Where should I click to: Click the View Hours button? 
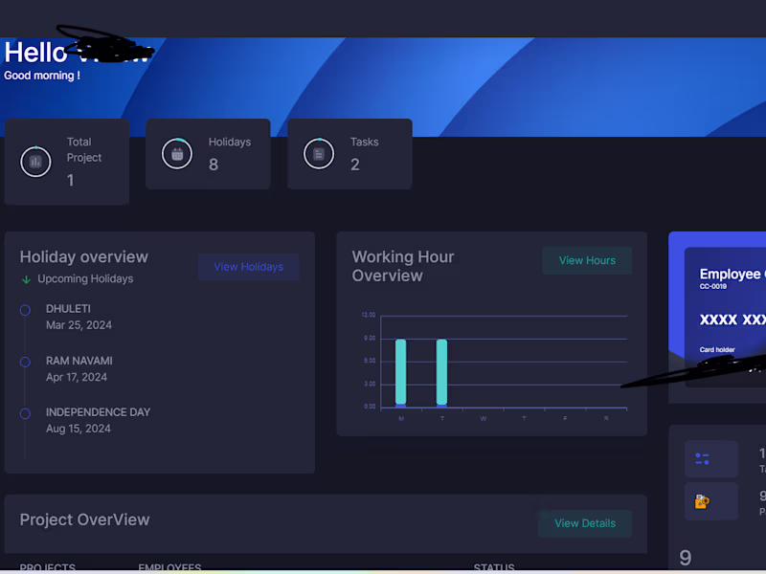tap(587, 259)
